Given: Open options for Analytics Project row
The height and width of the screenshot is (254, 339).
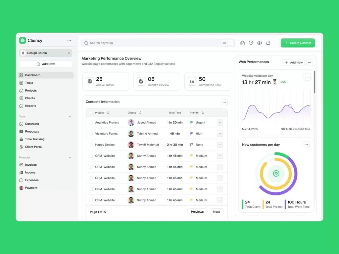Looking at the screenshot, I should point(220,122).
